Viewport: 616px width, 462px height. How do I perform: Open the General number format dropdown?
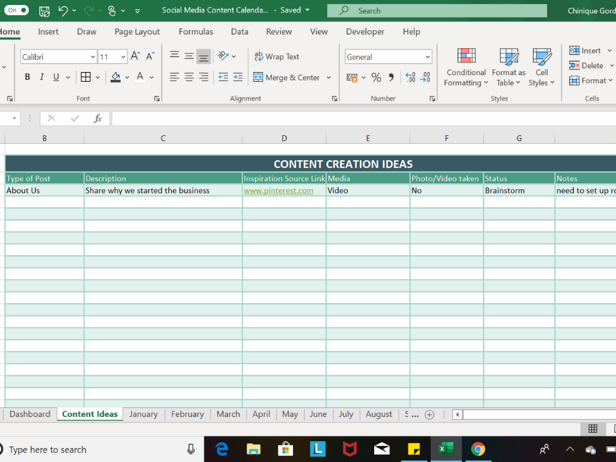coord(428,57)
